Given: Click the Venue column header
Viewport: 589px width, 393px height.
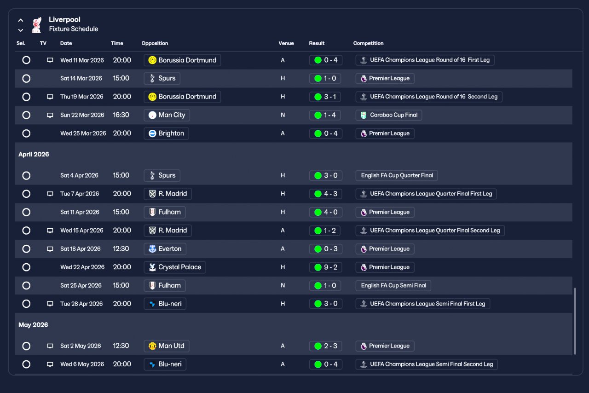Looking at the screenshot, I should [286, 44].
